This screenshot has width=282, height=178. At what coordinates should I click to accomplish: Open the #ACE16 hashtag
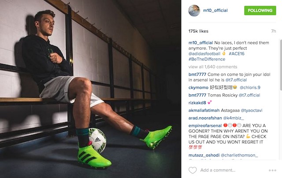tap(237, 54)
